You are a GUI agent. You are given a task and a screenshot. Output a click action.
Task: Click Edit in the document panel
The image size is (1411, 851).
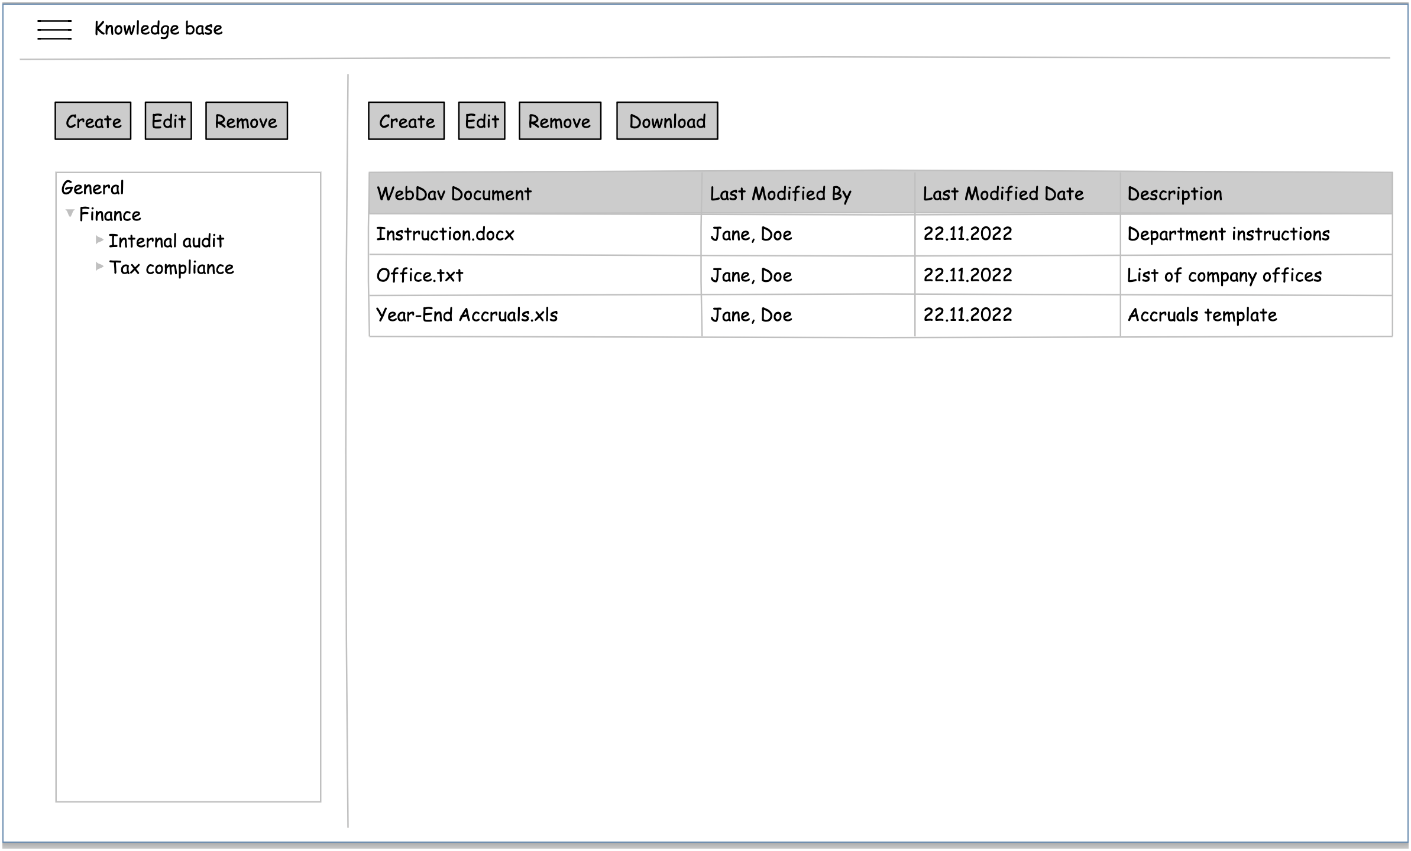pos(481,120)
